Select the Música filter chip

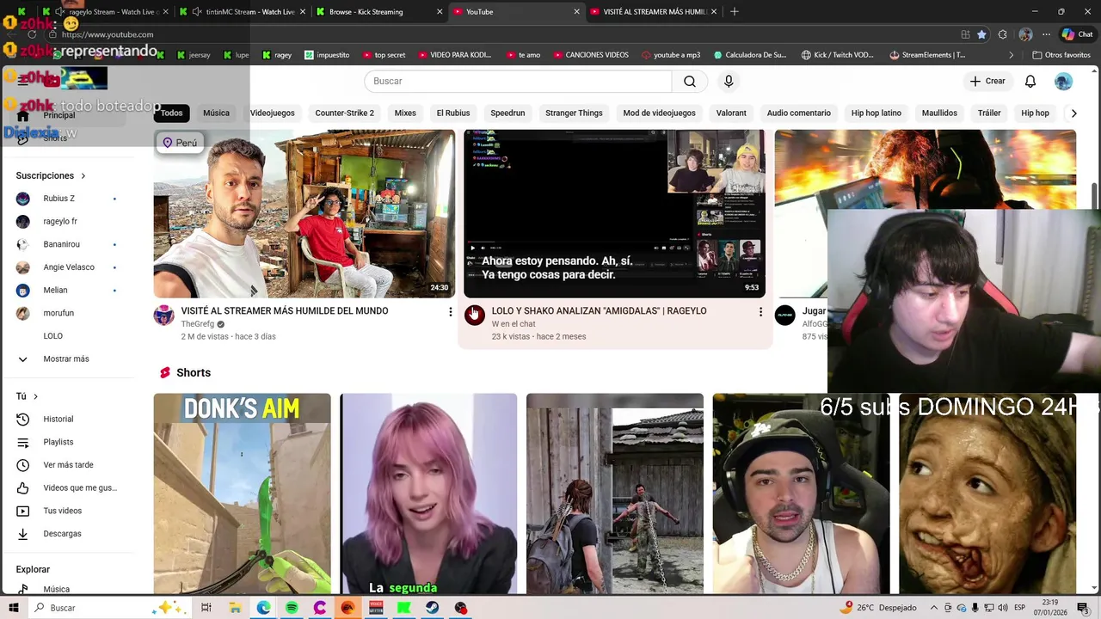point(216,113)
